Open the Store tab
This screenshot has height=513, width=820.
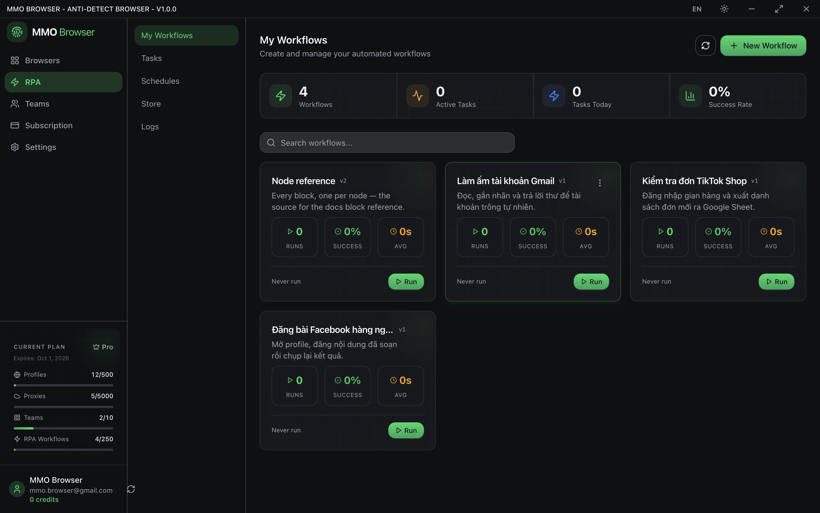tap(186, 104)
